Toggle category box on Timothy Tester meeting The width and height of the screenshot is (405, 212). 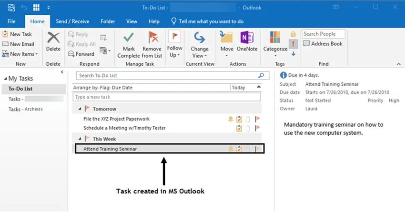click(x=248, y=128)
